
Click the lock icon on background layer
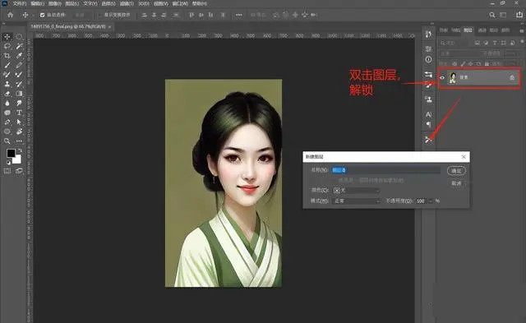point(512,77)
